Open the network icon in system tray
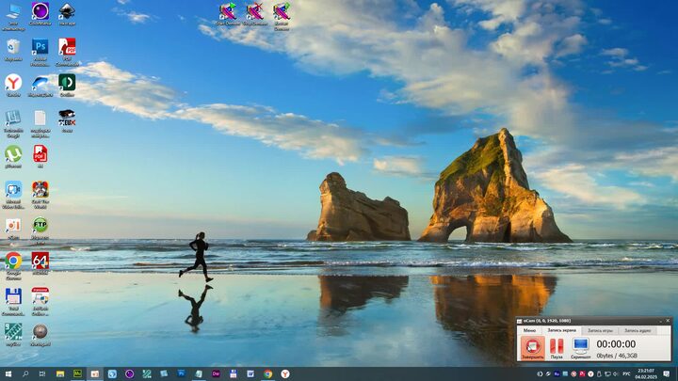 607,374
